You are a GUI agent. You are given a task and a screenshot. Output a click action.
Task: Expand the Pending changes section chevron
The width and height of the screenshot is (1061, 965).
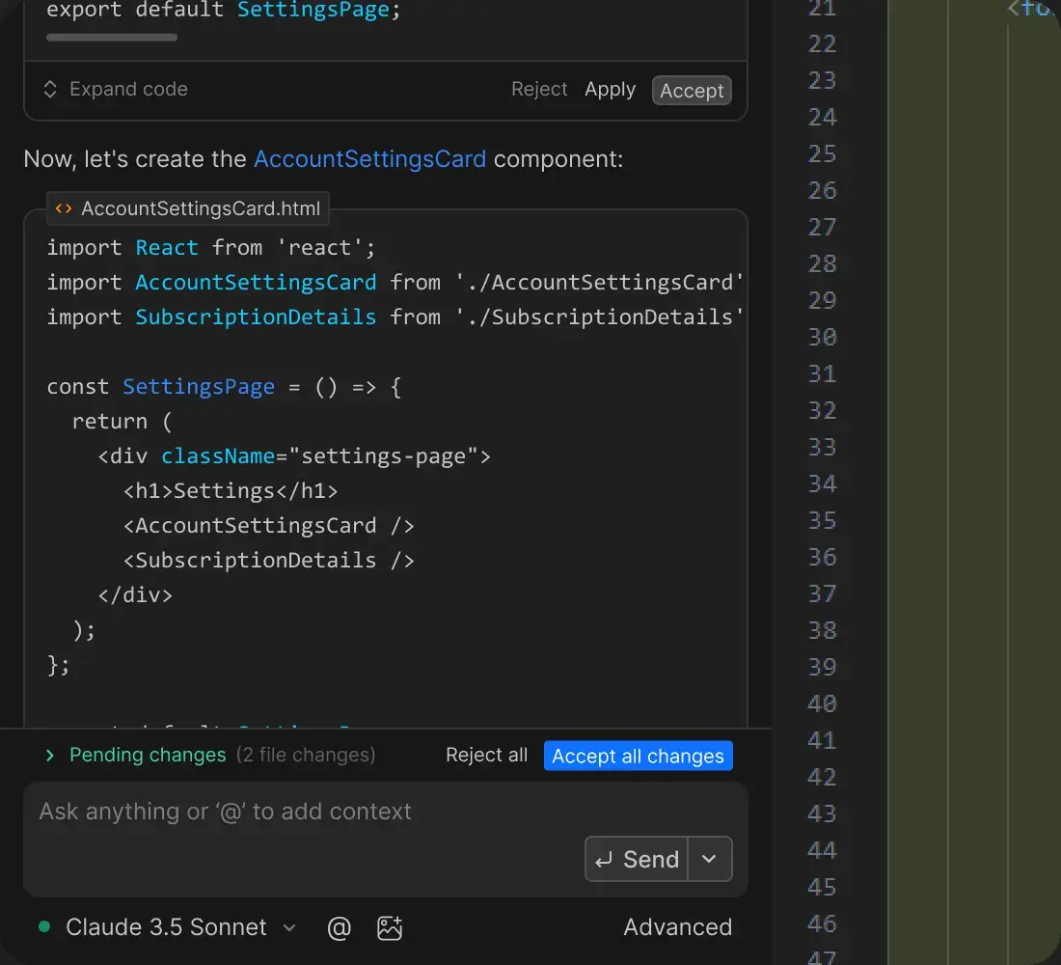(x=49, y=755)
